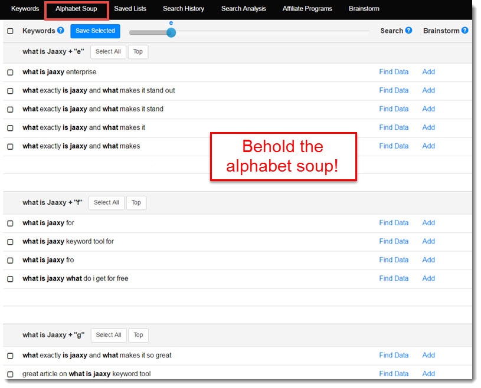The image size is (481, 388).
Task: Click the alphabet letter slider handle
Action: 171,32
